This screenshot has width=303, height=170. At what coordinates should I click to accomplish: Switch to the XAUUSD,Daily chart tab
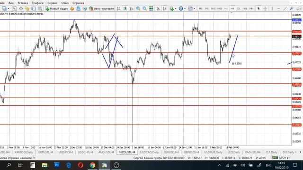click(24, 152)
